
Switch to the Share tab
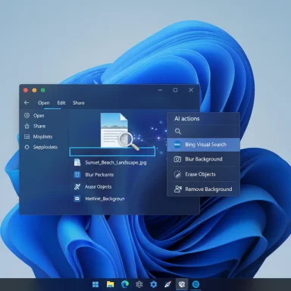point(79,103)
